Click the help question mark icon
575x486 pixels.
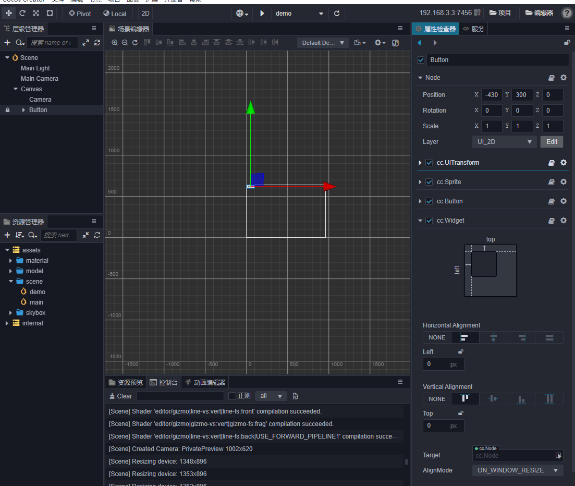(x=567, y=13)
